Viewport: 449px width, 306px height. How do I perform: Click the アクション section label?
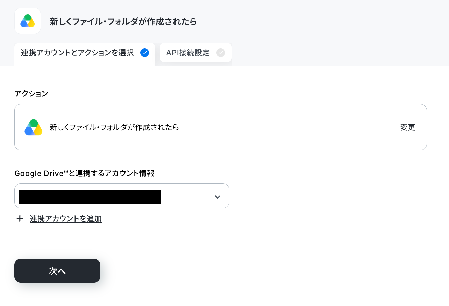(x=32, y=94)
